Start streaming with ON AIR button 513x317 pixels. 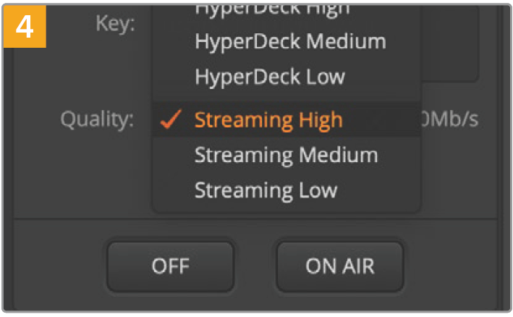(x=339, y=266)
